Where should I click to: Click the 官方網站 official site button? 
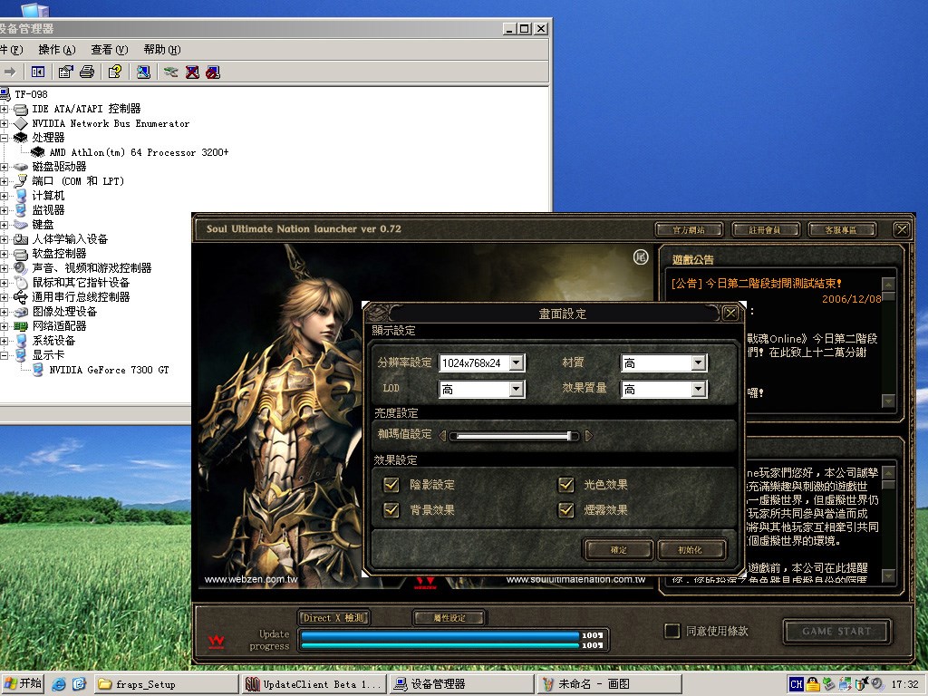[689, 229]
